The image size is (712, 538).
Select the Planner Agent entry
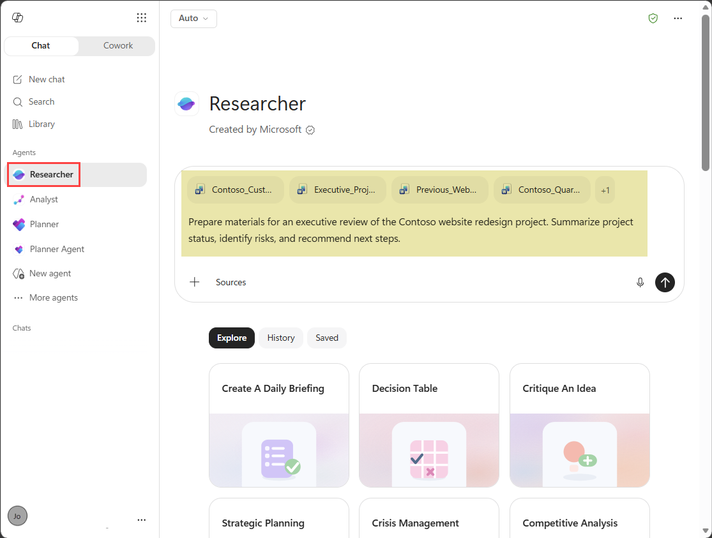pos(49,250)
